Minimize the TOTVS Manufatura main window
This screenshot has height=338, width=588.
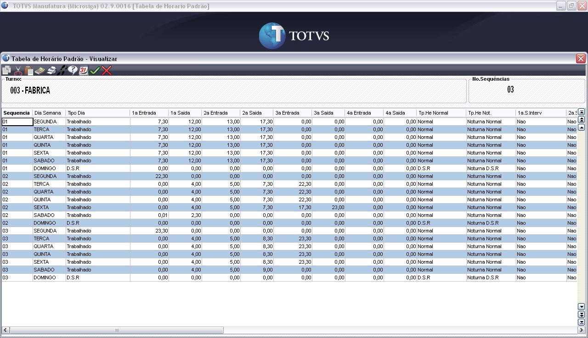[x=561, y=6]
